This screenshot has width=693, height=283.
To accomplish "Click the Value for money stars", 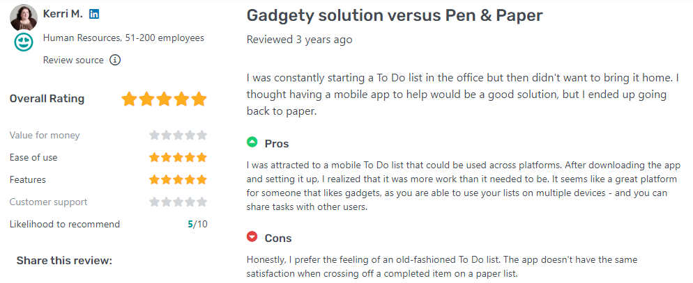I will (x=178, y=135).
